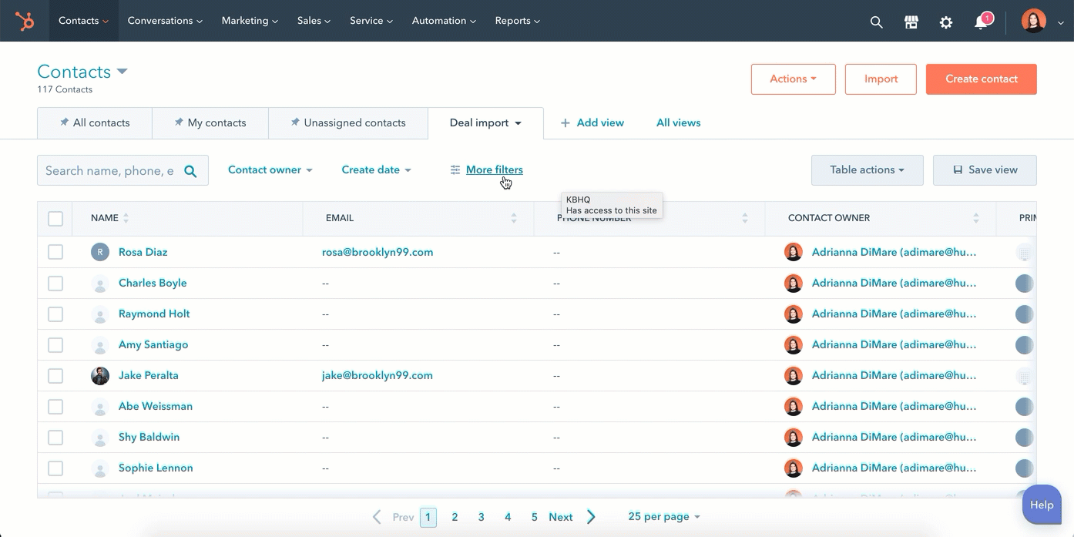This screenshot has height=537, width=1074.
Task: Sort by the Name column arrows
Action: coord(126,218)
